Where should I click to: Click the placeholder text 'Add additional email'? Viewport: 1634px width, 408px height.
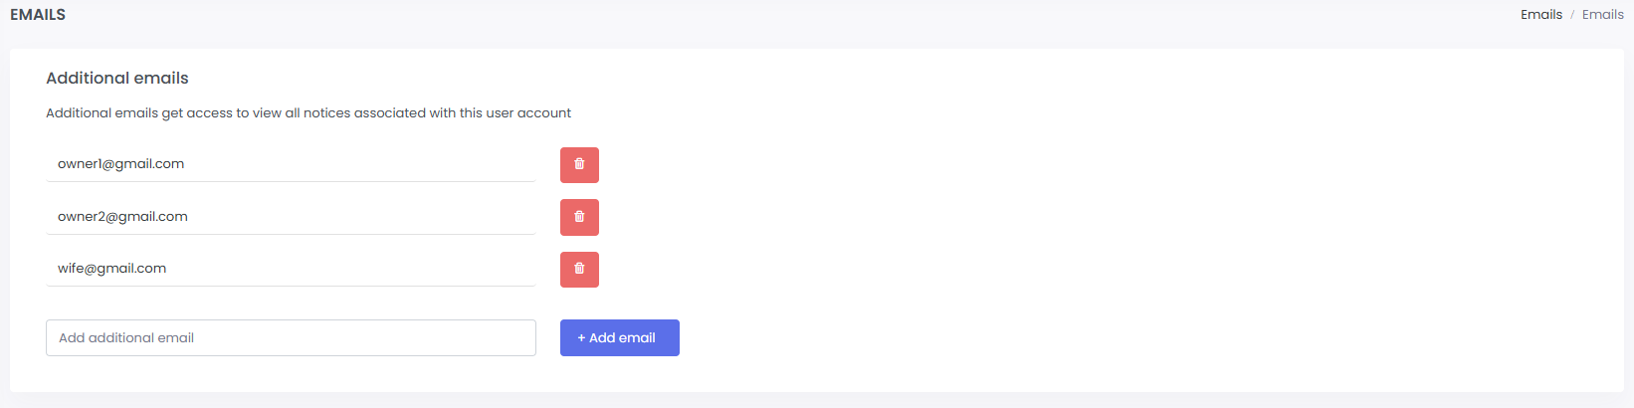point(126,338)
